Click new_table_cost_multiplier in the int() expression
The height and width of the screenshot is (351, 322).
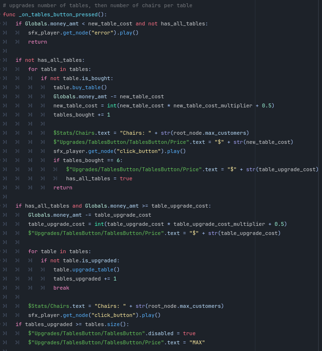[x=213, y=105]
